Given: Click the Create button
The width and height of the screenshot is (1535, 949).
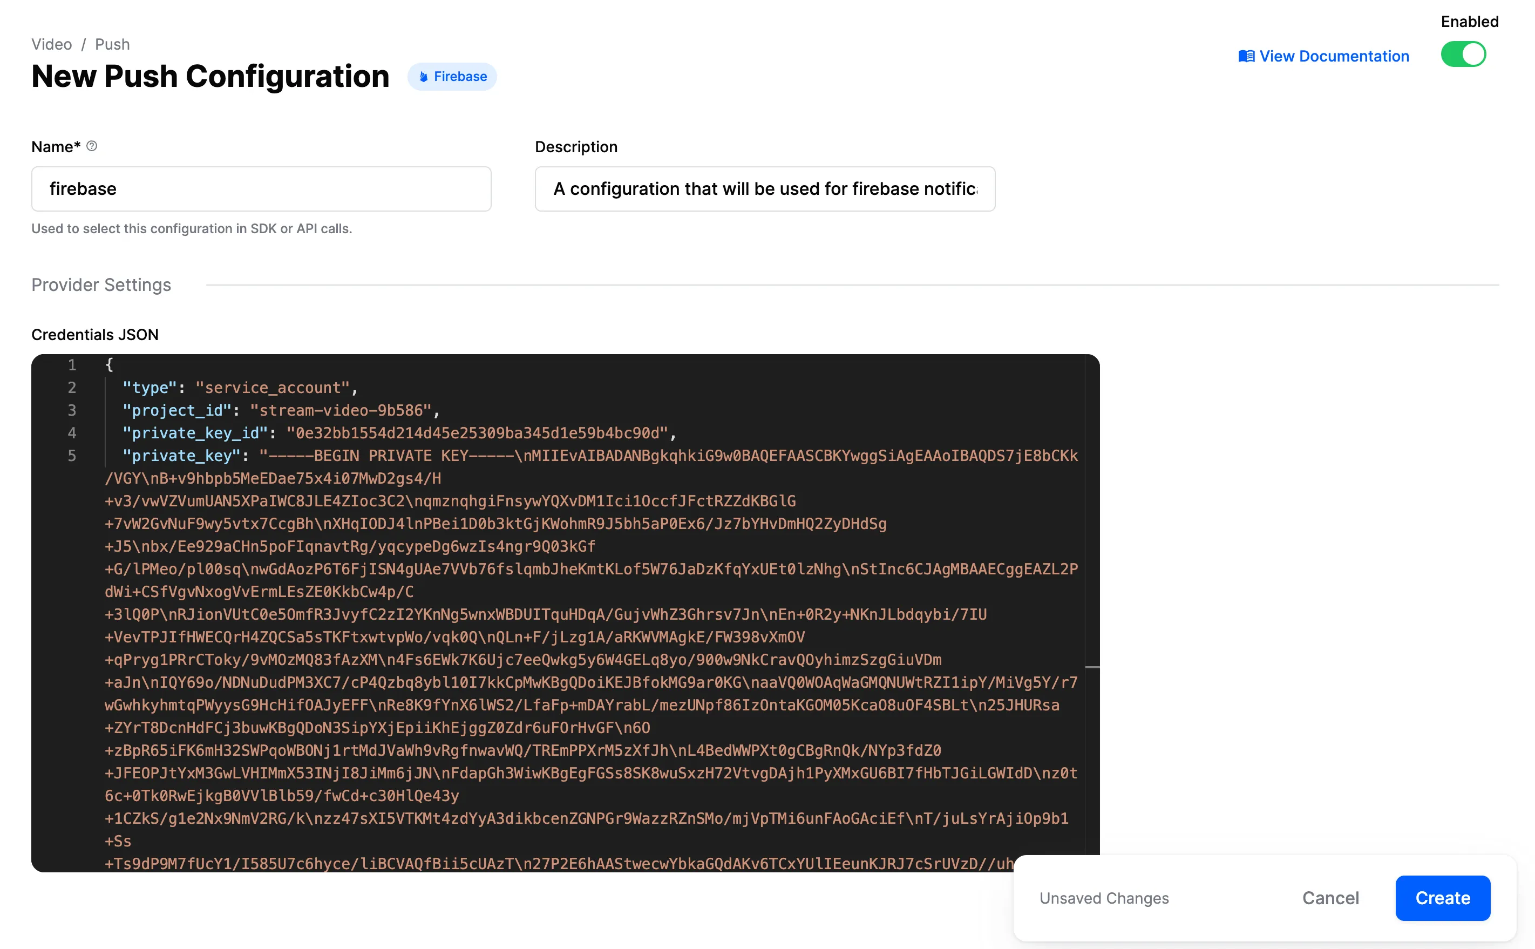Looking at the screenshot, I should coord(1442,898).
